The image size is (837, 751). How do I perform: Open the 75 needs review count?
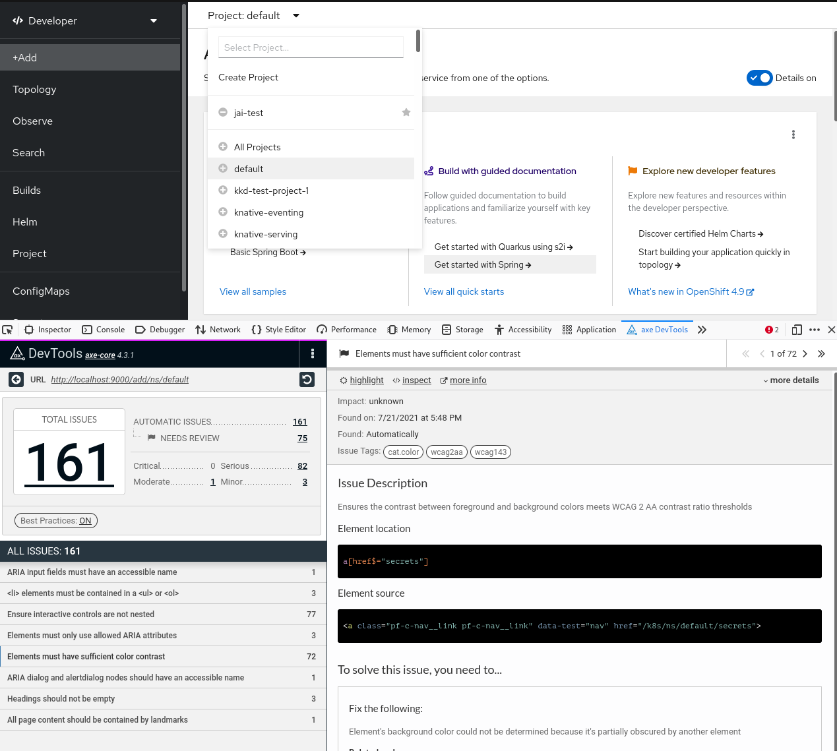point(302,438)
